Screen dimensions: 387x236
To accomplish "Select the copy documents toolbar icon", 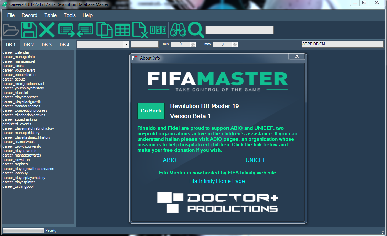I will (x=104, y=30).
